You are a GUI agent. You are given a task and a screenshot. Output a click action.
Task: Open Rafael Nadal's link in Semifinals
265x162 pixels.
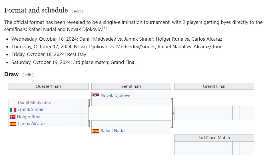[x=113, y=131]
